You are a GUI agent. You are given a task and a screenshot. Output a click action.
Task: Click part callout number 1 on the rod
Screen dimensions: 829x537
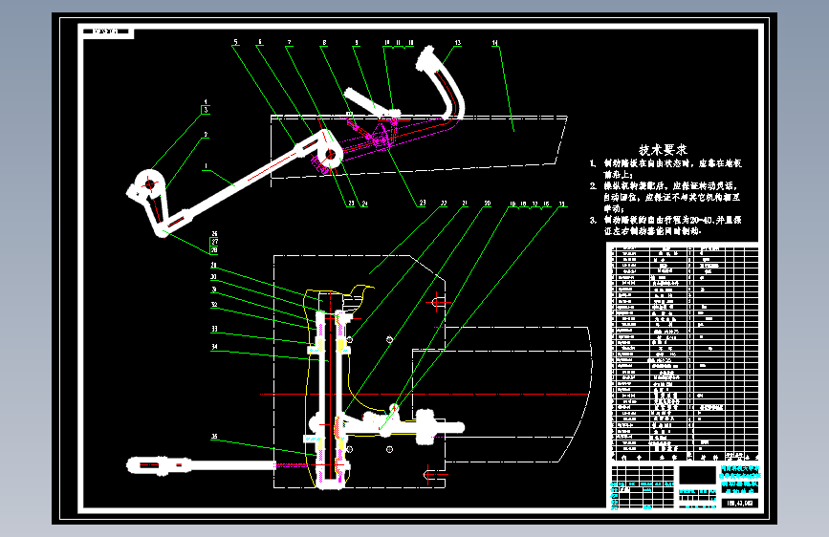pos(206,166)
